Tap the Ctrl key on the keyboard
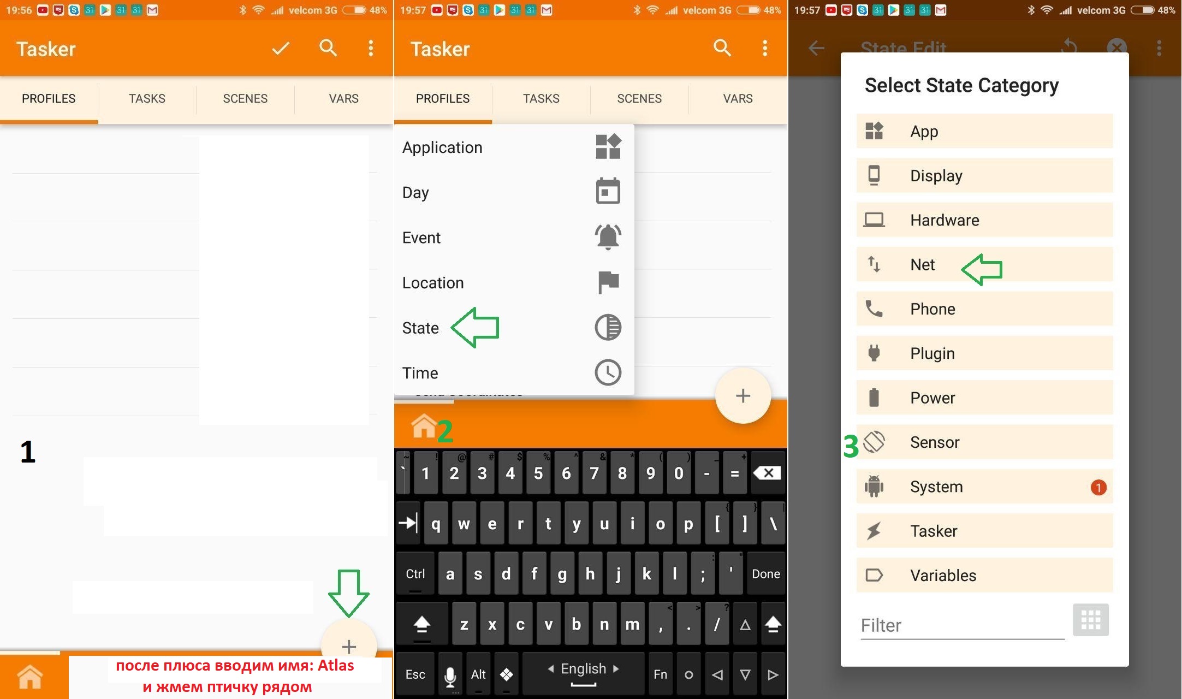The height and width of the screenshot is (699, 1182). click(415, 573)
